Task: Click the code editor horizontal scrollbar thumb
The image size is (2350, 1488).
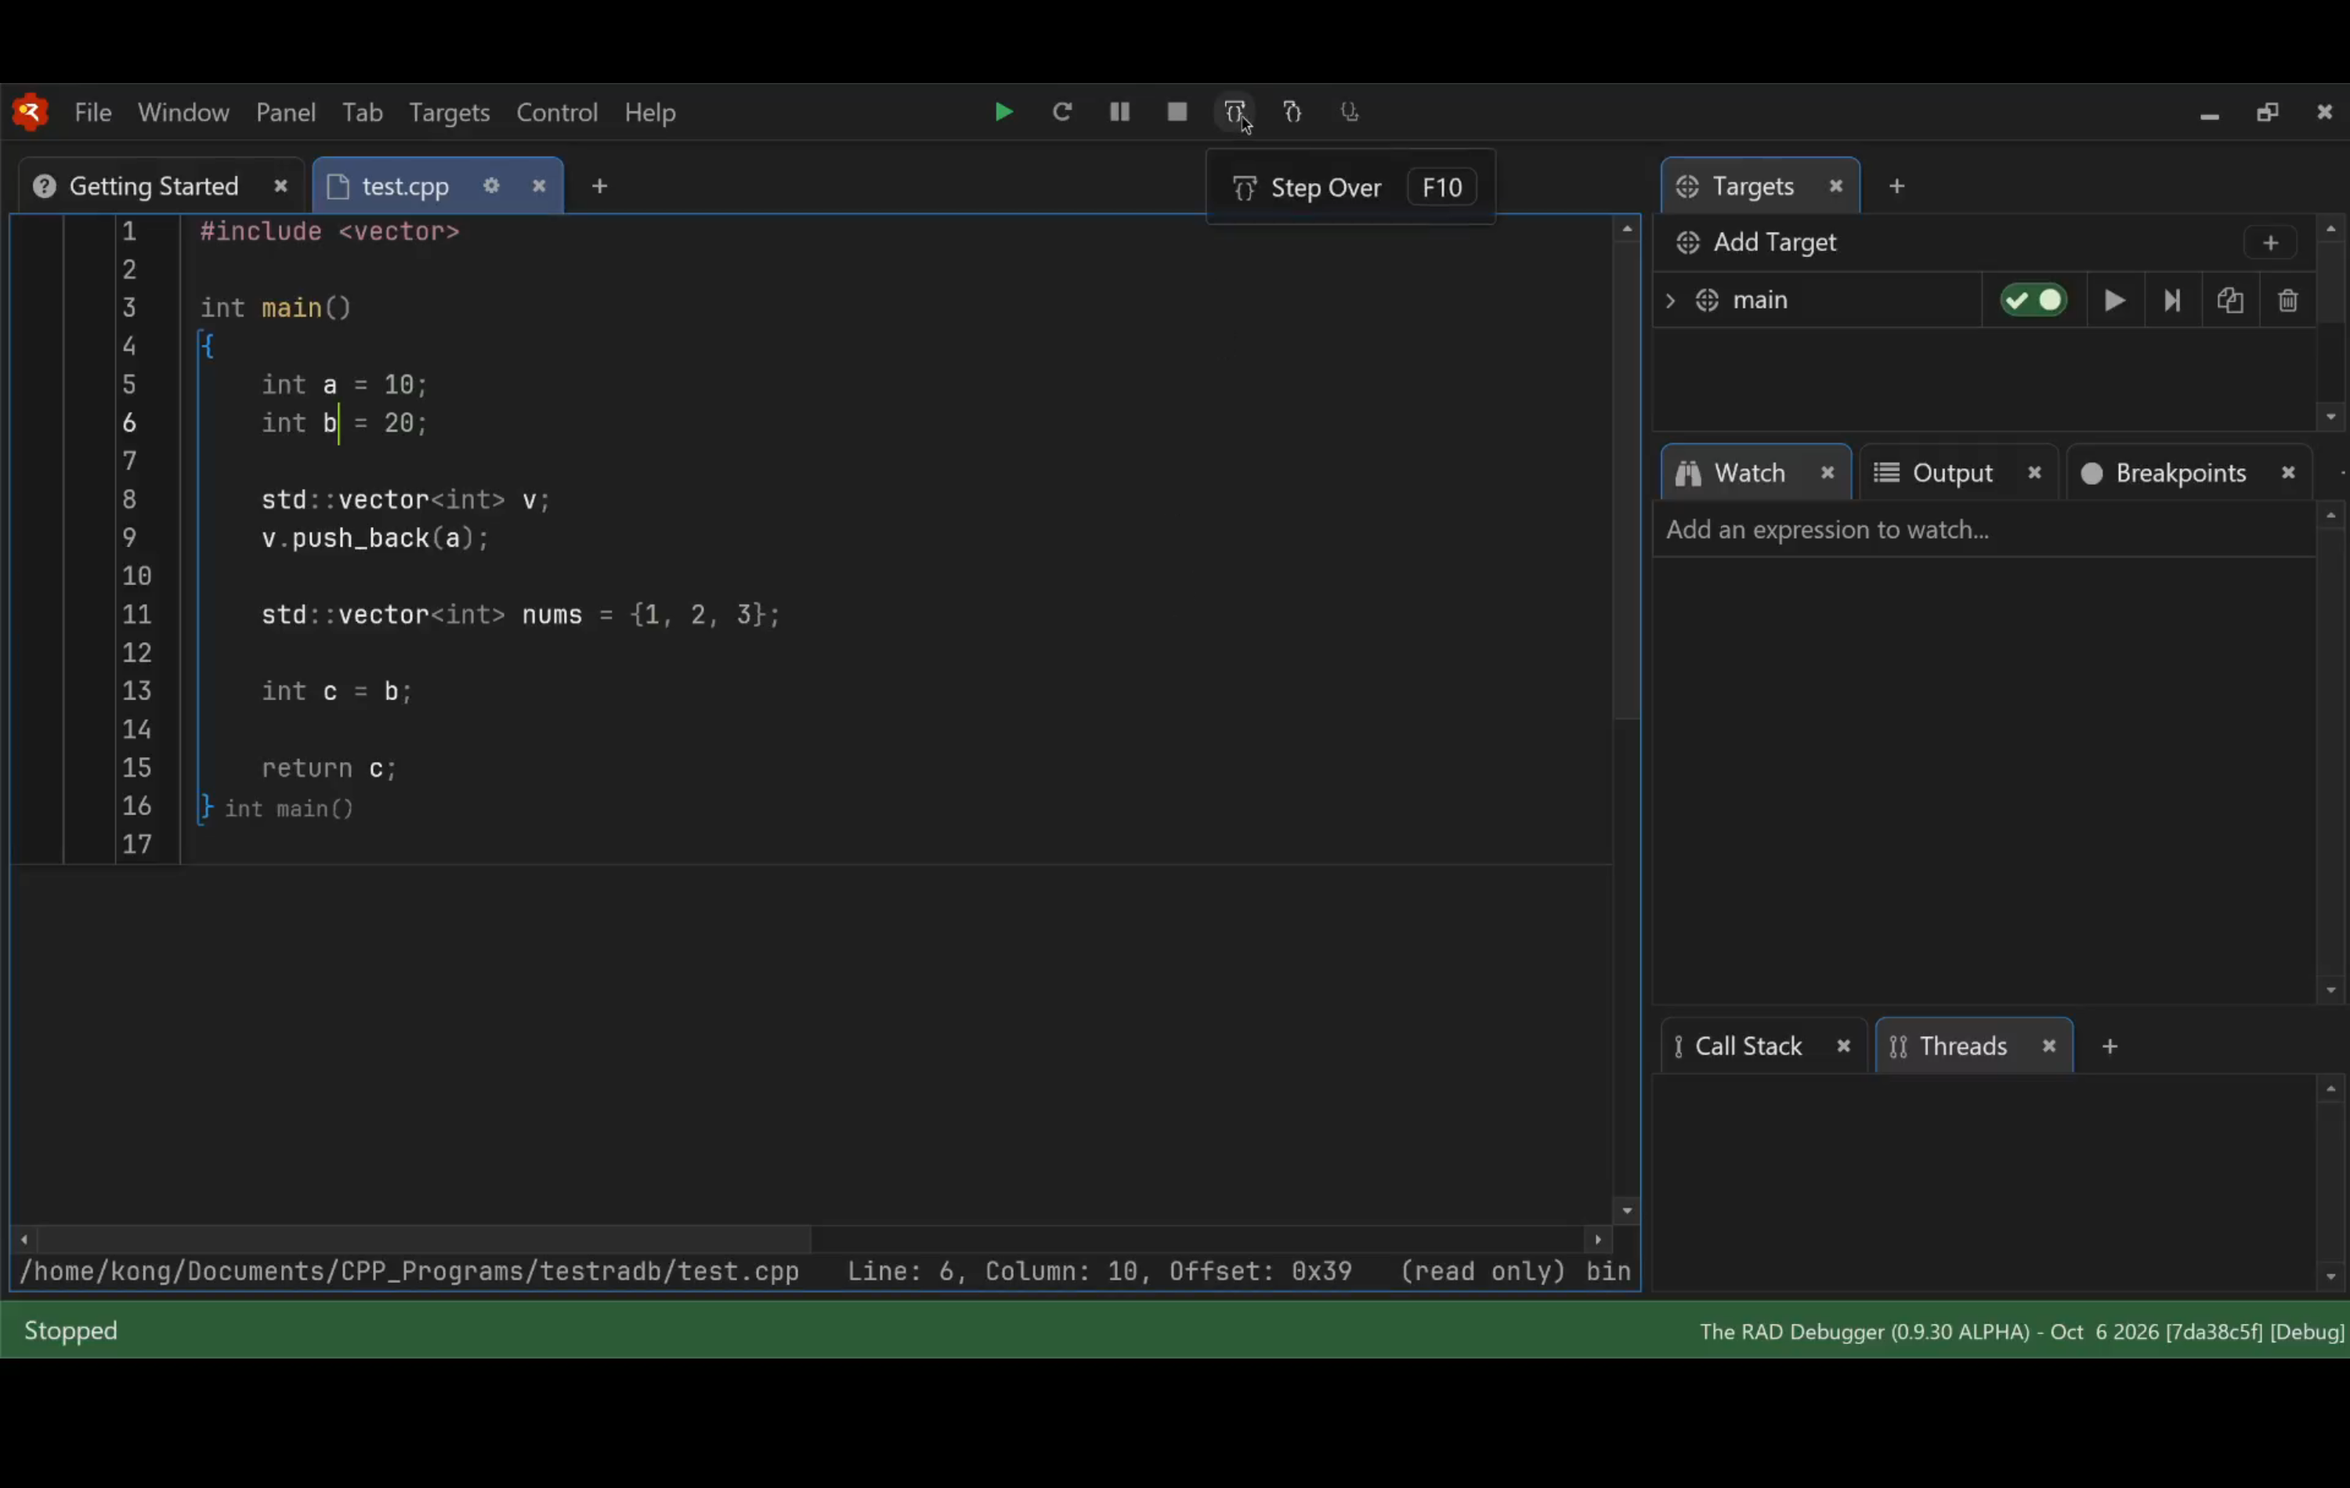Action: [x=425, y=1239]
